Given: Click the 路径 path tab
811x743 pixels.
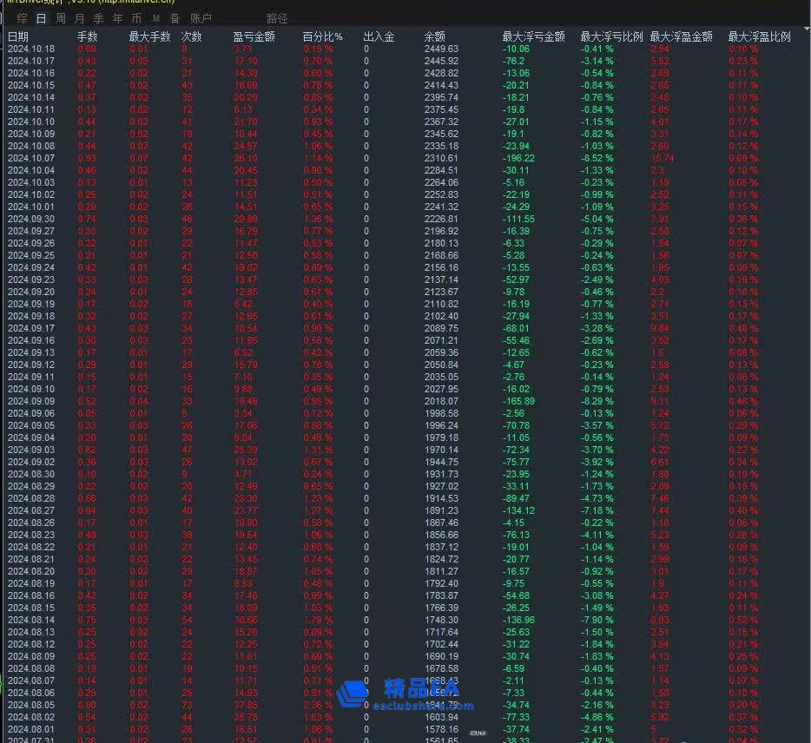Looking at the screenshot, I should point(277,18).
